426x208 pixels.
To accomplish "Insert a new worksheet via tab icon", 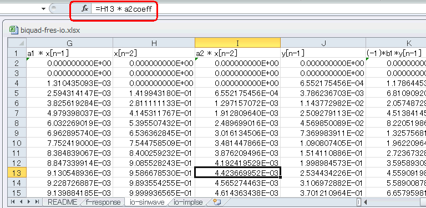I will (217, 202).
